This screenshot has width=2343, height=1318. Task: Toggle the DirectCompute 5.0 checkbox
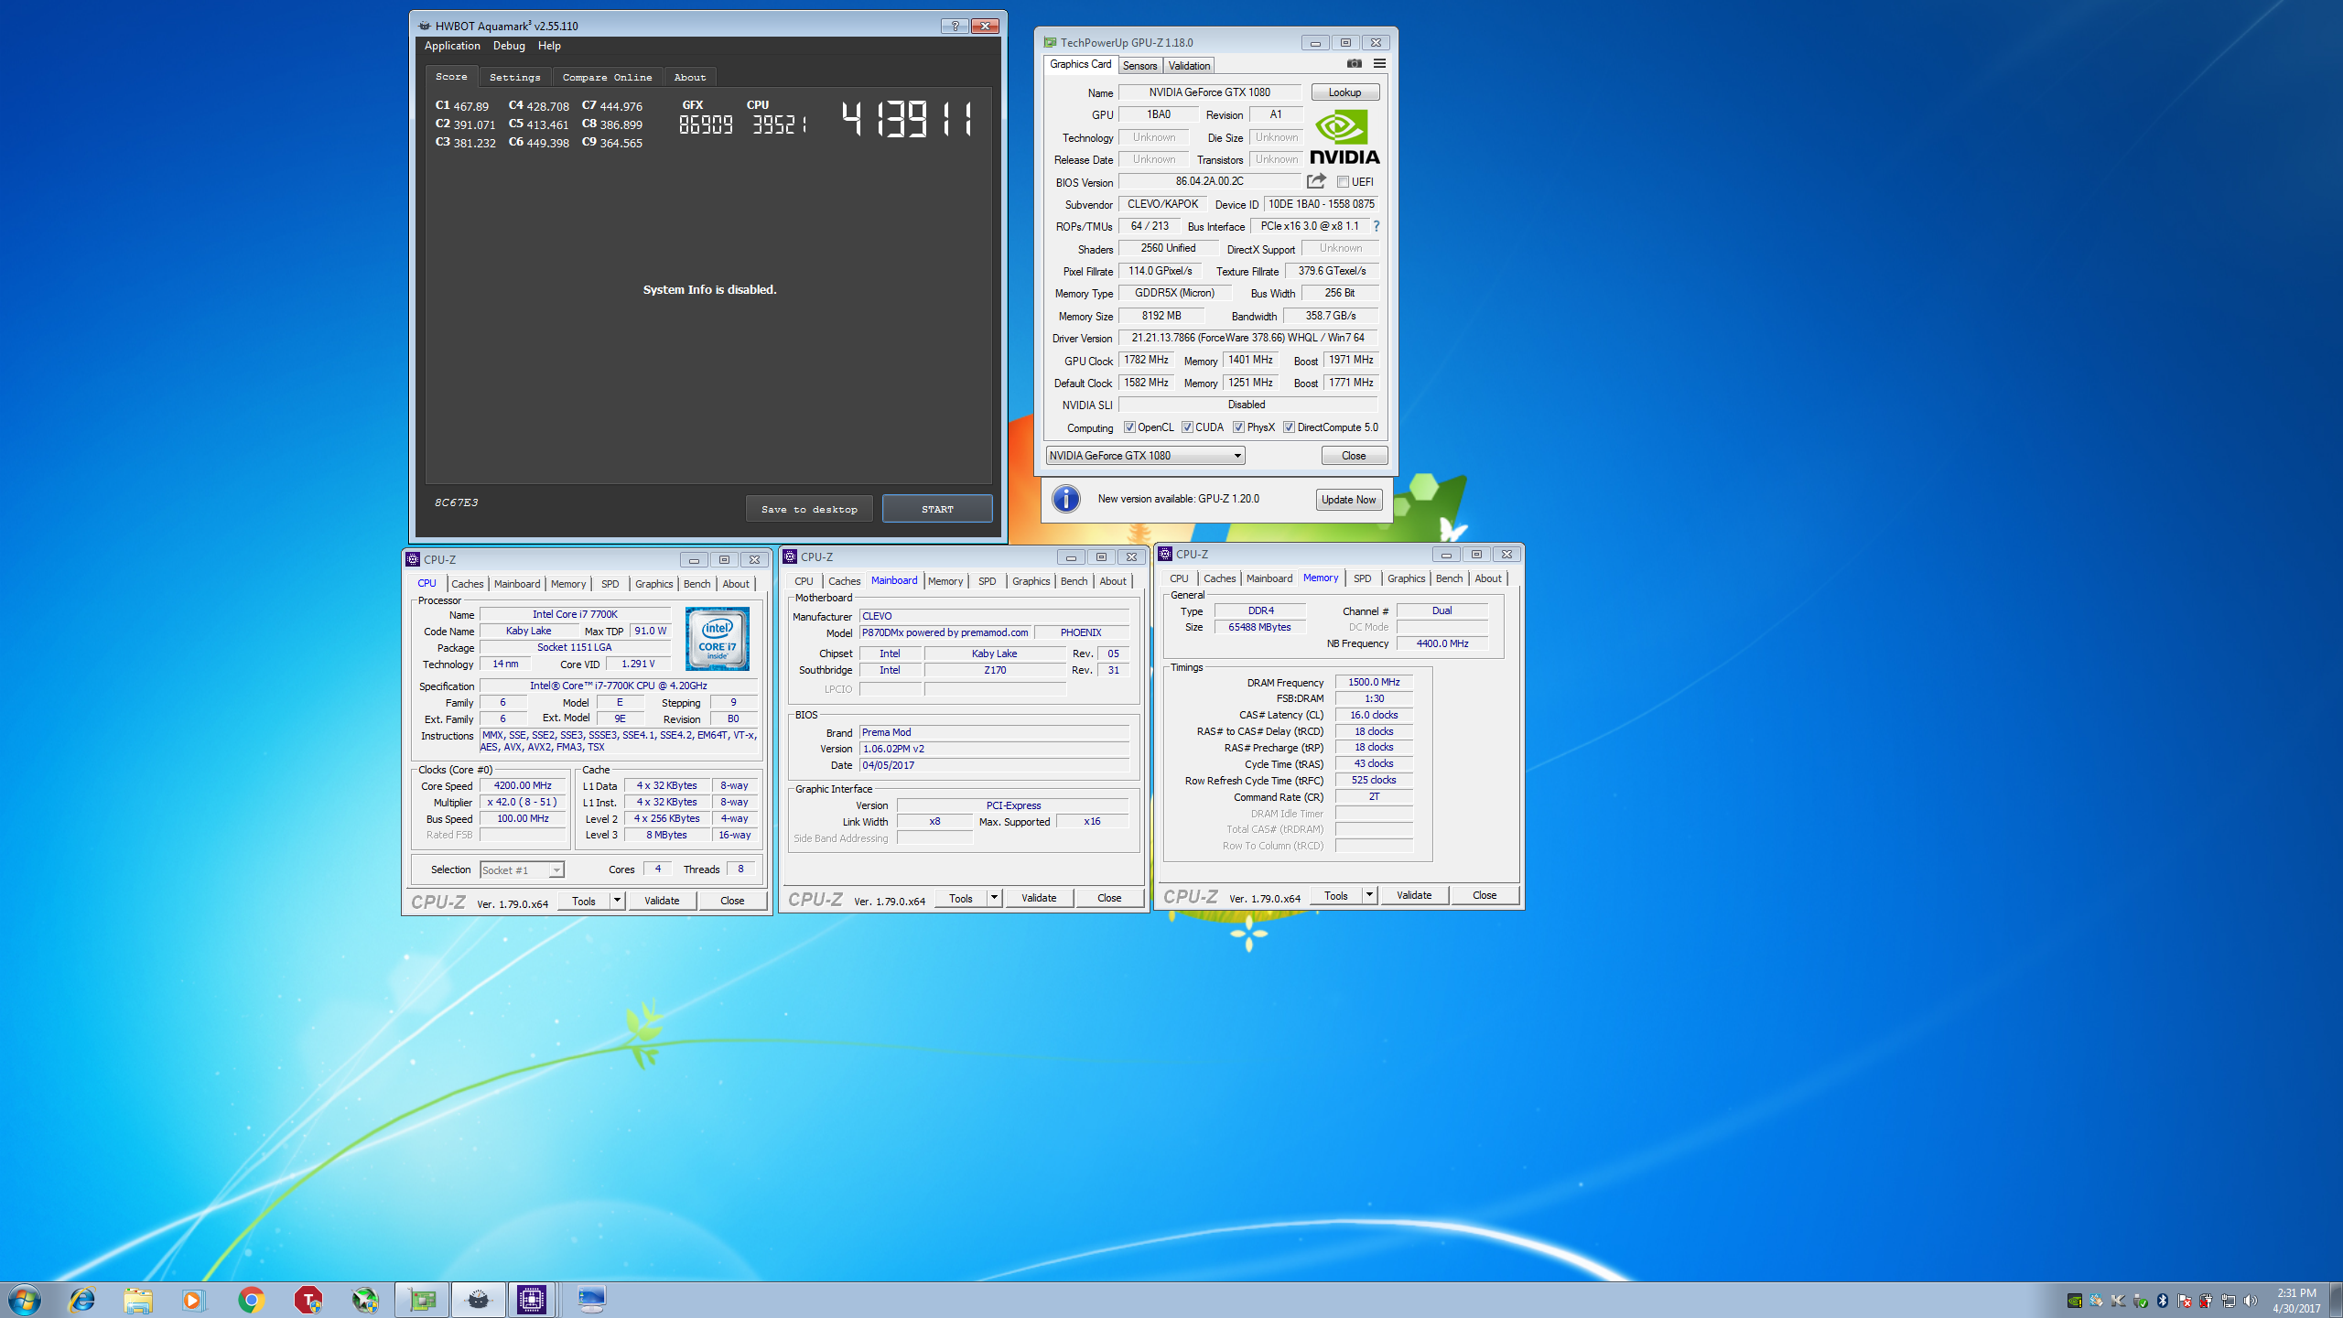coord(1289,427)
